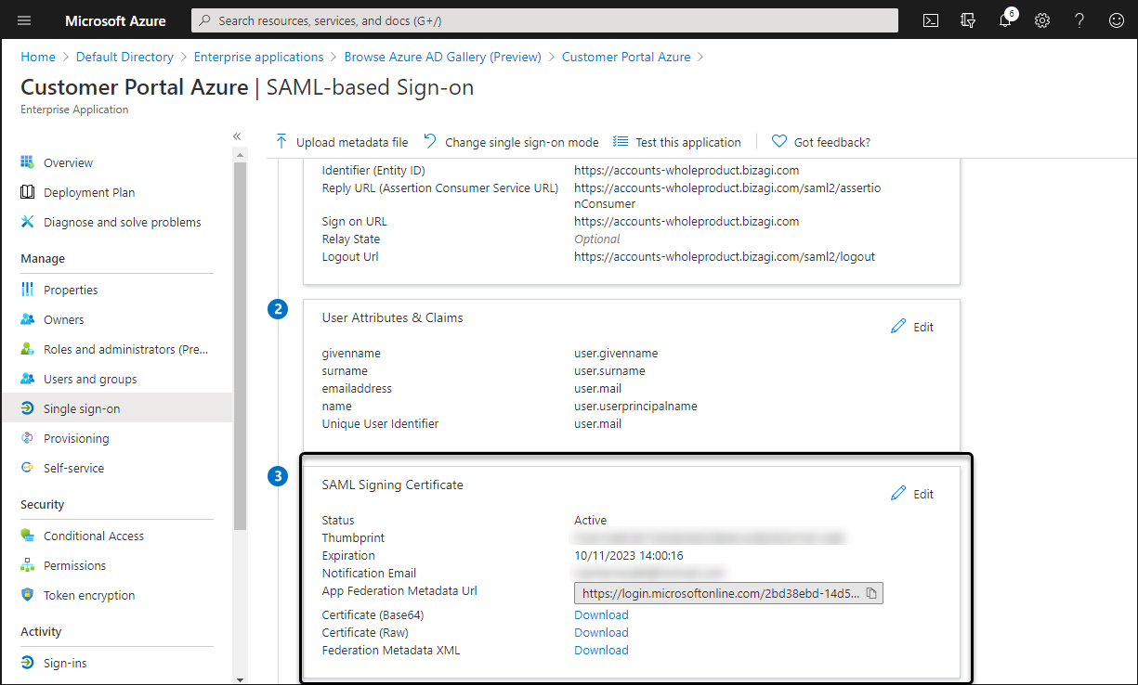The image size is (1138, 685).
Task: Upload metadata file
Action: point(341,142)
